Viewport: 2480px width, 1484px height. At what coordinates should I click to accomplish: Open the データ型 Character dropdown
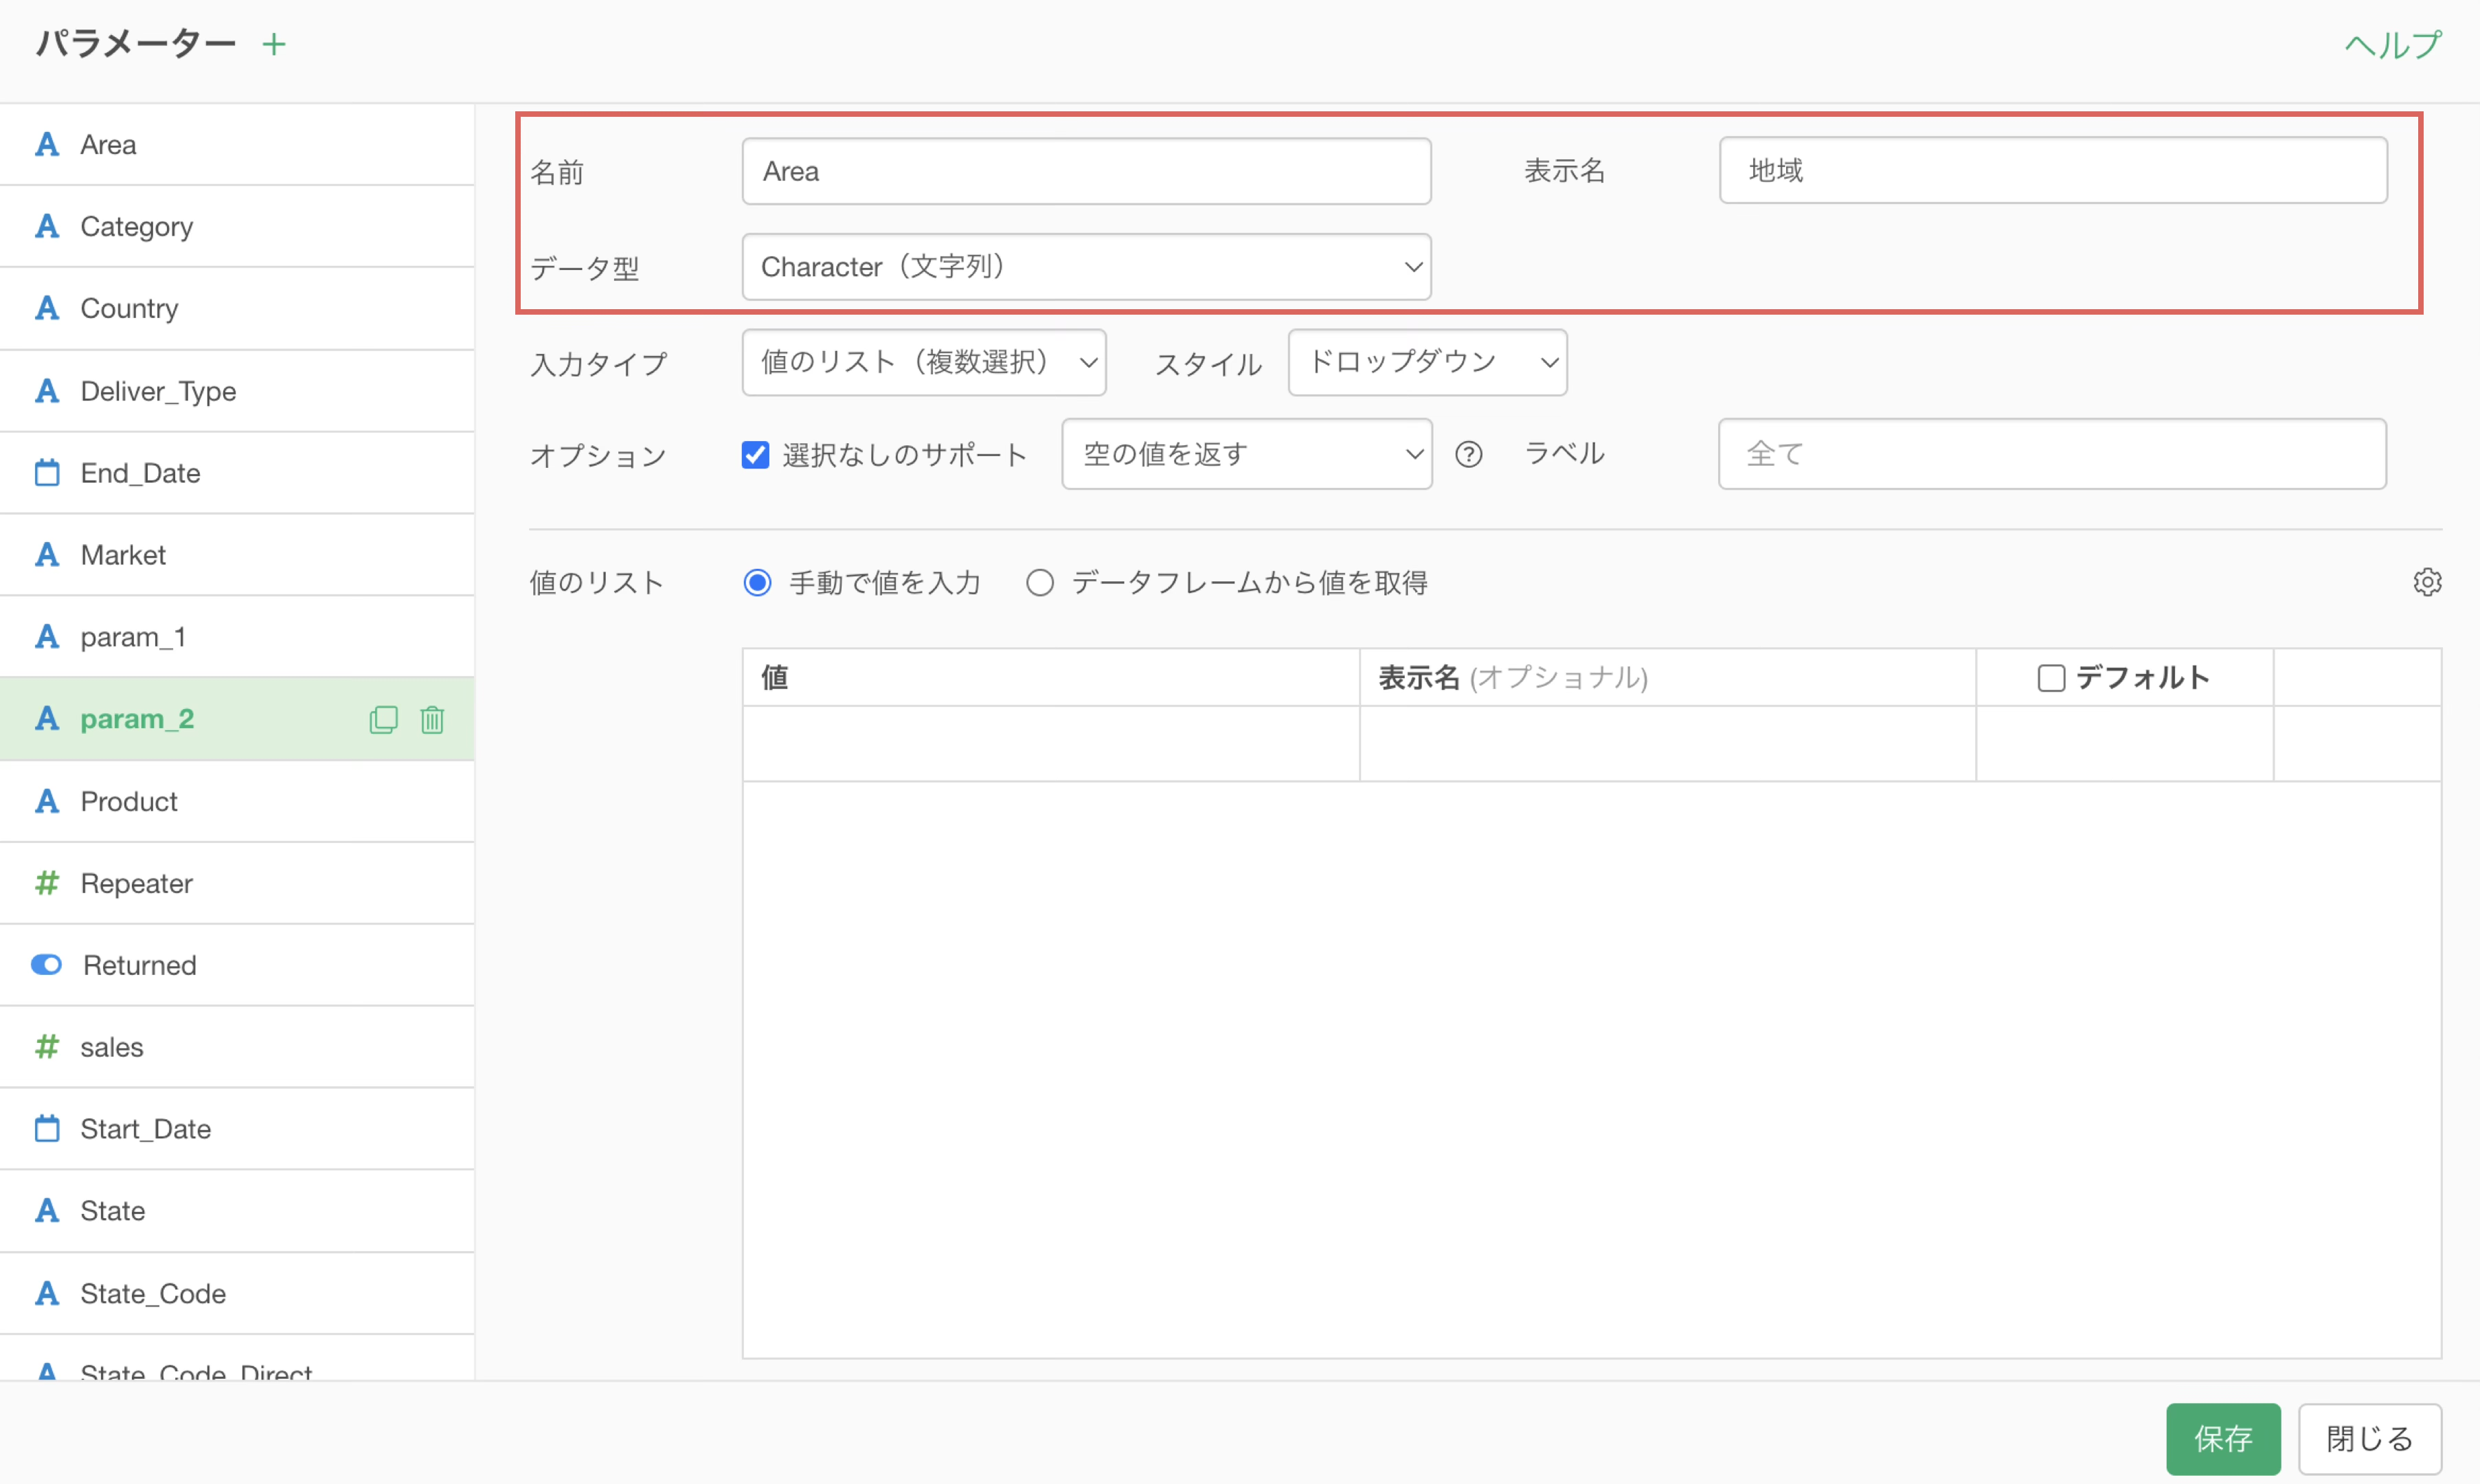tap(1085, 267)
